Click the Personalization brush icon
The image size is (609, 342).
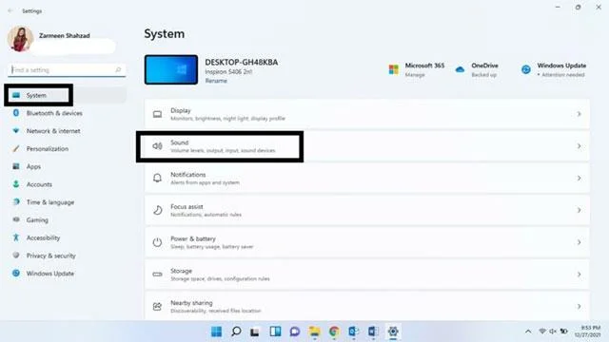click(16, 148)
